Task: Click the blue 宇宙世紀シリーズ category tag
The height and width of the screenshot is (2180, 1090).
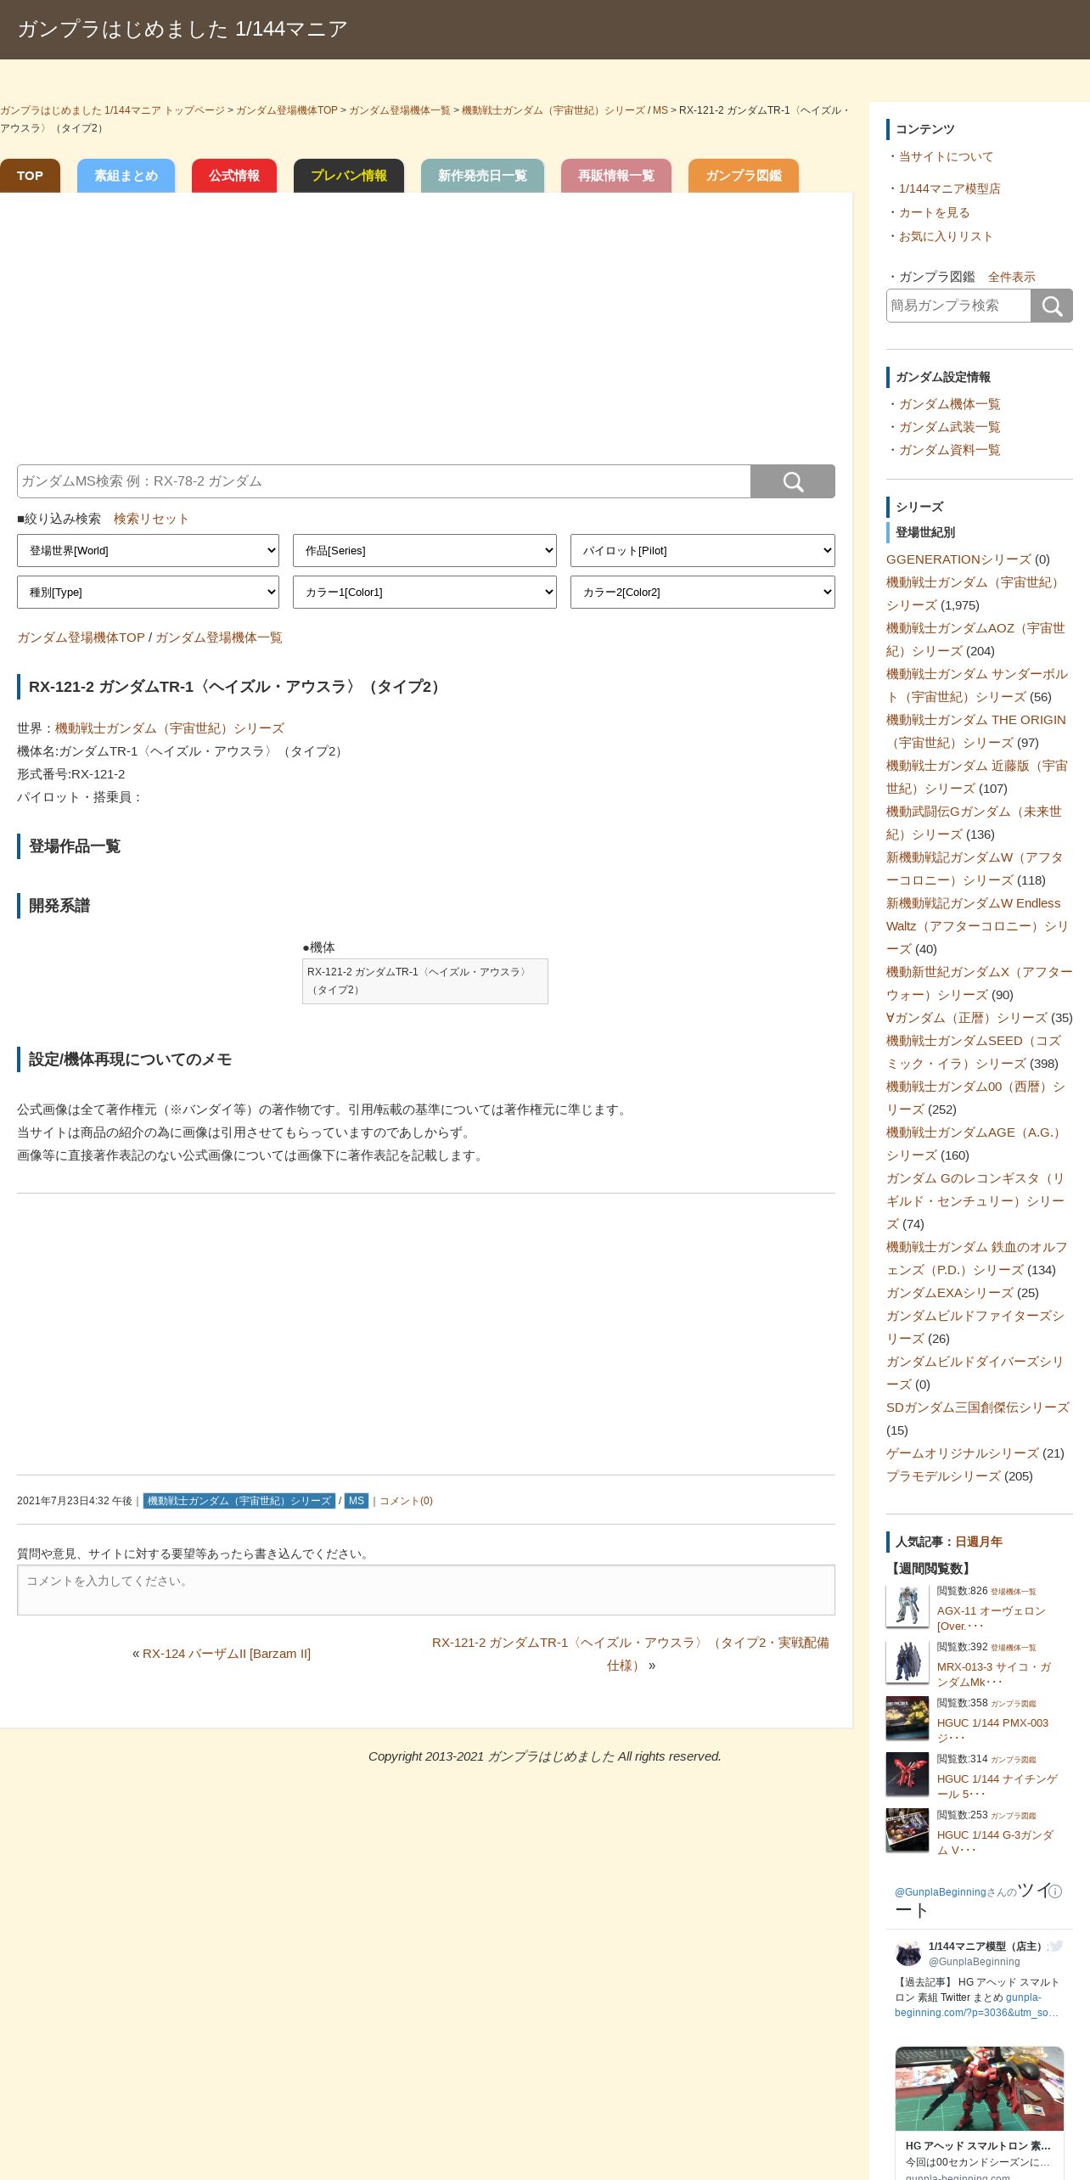Action: click(x=239, y=1501)
